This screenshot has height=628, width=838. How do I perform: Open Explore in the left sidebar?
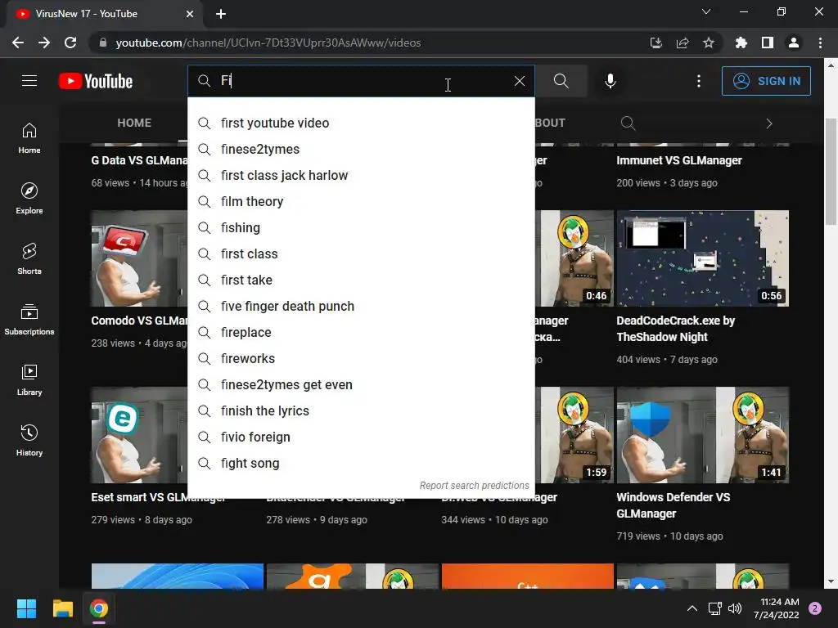[x=29, y=199]
